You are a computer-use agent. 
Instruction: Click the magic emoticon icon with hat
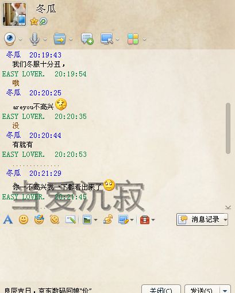39,219
